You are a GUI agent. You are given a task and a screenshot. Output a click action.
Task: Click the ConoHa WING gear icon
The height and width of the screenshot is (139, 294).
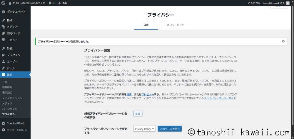pos(3,123)
